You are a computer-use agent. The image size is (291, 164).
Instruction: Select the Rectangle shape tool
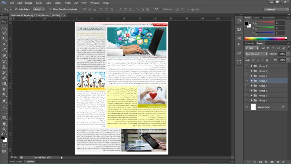coord(4,117)
